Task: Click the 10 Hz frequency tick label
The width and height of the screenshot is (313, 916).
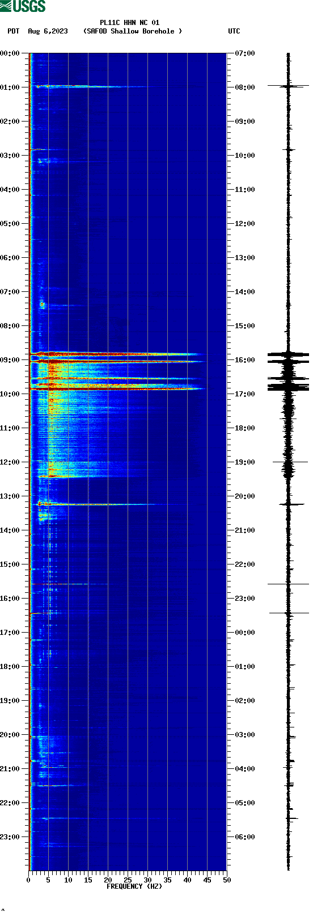Action: click(x=68, y=880)
